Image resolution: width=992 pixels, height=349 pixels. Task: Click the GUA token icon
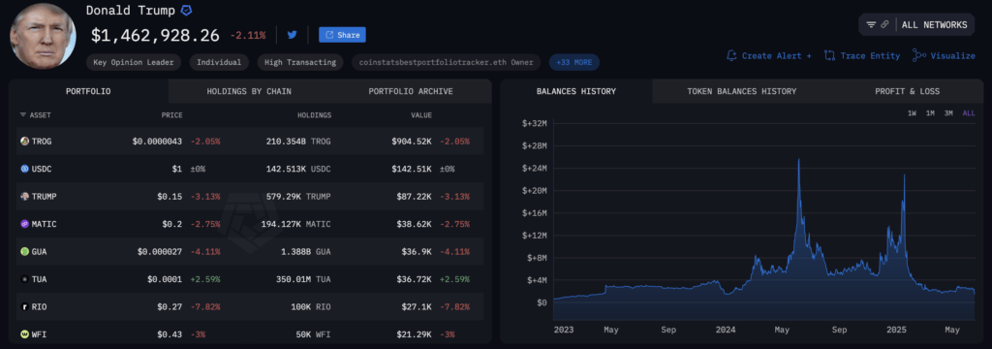pyautogui.click(x=24, y=251)
